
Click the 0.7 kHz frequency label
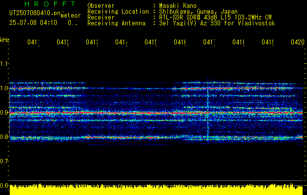(x=4, y=161)
